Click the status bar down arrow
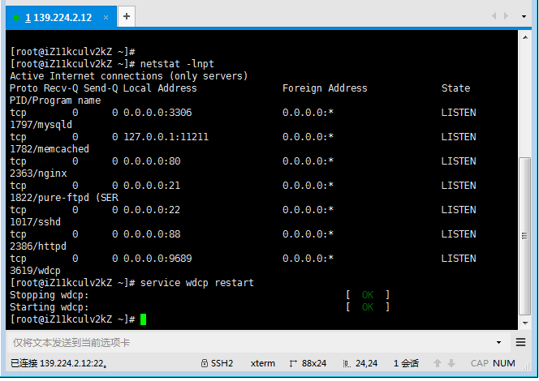 (x=451, y=363)
